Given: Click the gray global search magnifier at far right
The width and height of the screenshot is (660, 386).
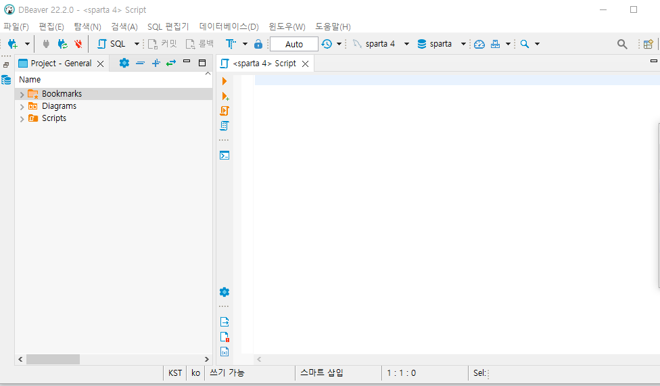Looking at the screenshot, I should point(622,44).
